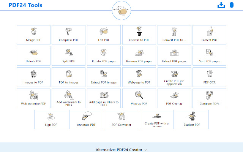Open the Merge PDF tool
The image size is (243, 152).
point(33,35)
